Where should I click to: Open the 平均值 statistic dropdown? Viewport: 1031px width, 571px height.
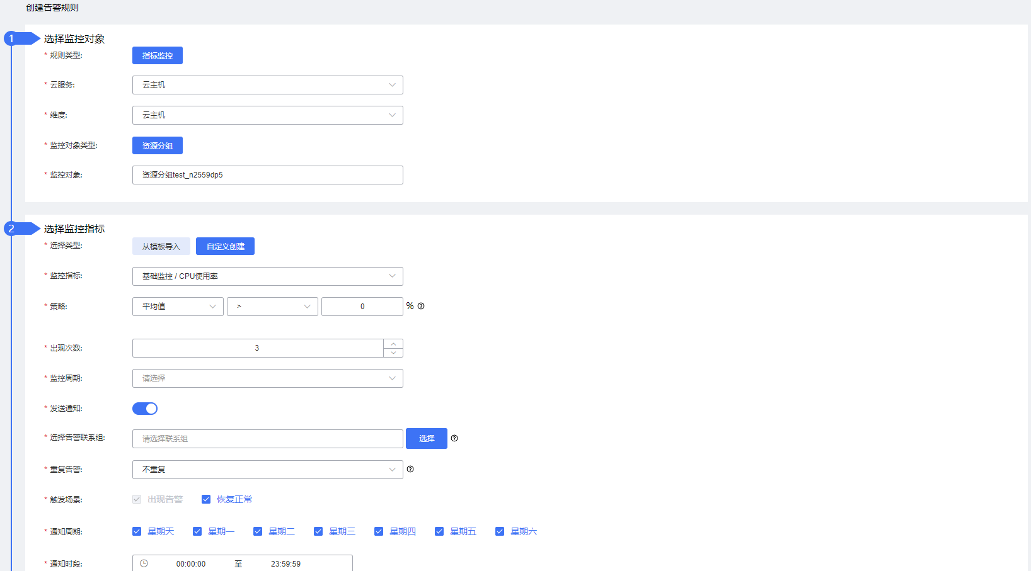pyautogui.click(x=178, y=307)
